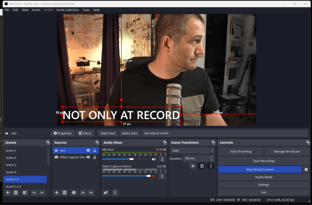The height and width of the screenshot is (205, 312).
Task: Open virtual camera settings gear
Action: point(306,169)
